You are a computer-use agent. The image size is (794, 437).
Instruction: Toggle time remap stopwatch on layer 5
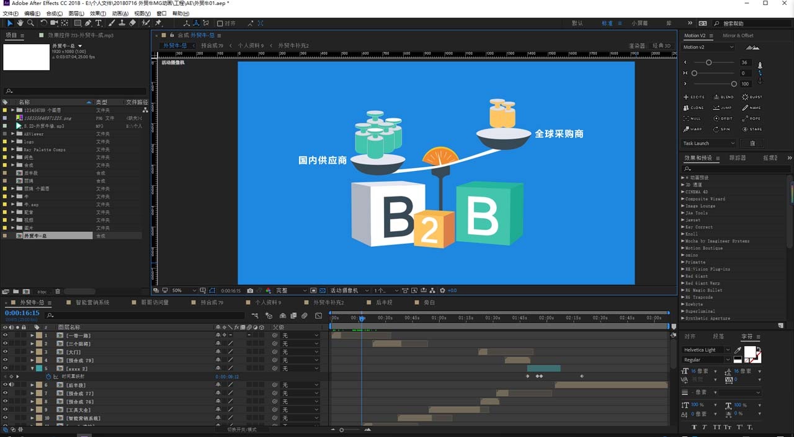coord(48,376)
